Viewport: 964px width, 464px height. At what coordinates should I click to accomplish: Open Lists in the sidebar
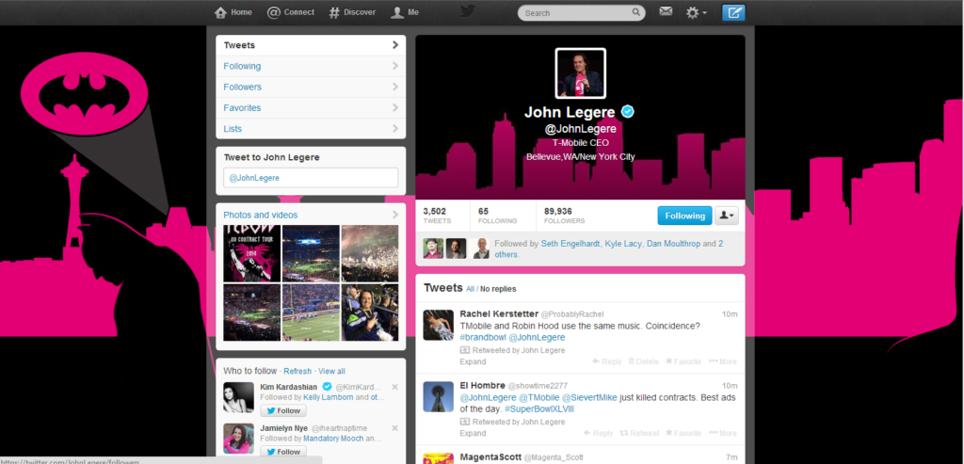click(311, 128)
